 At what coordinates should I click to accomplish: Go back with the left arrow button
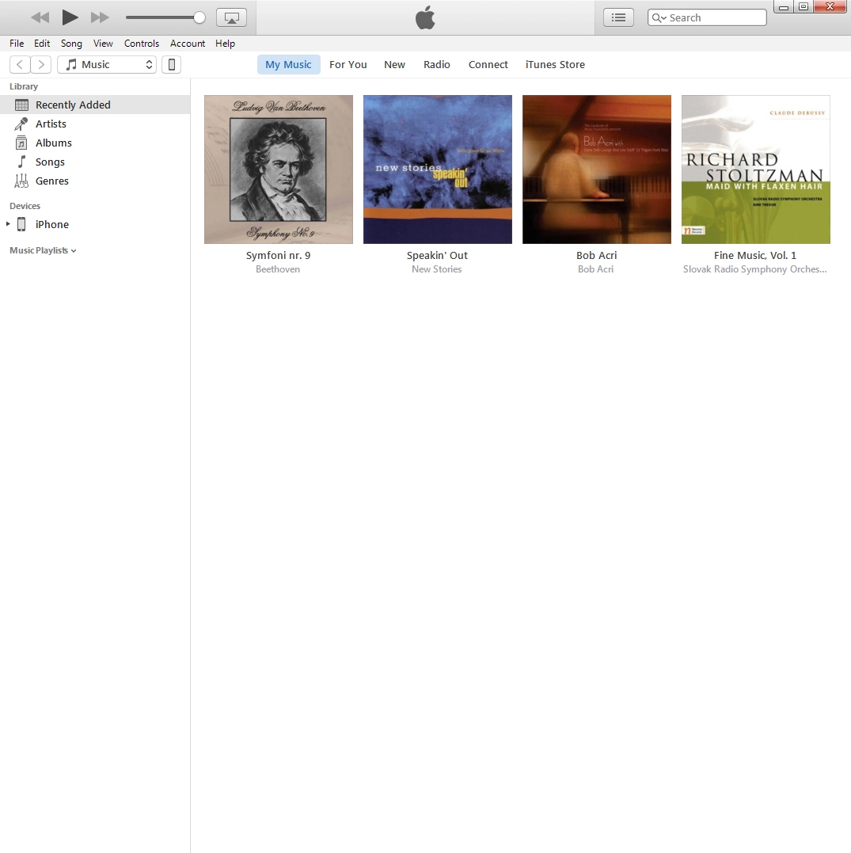(x=20, y=65)
